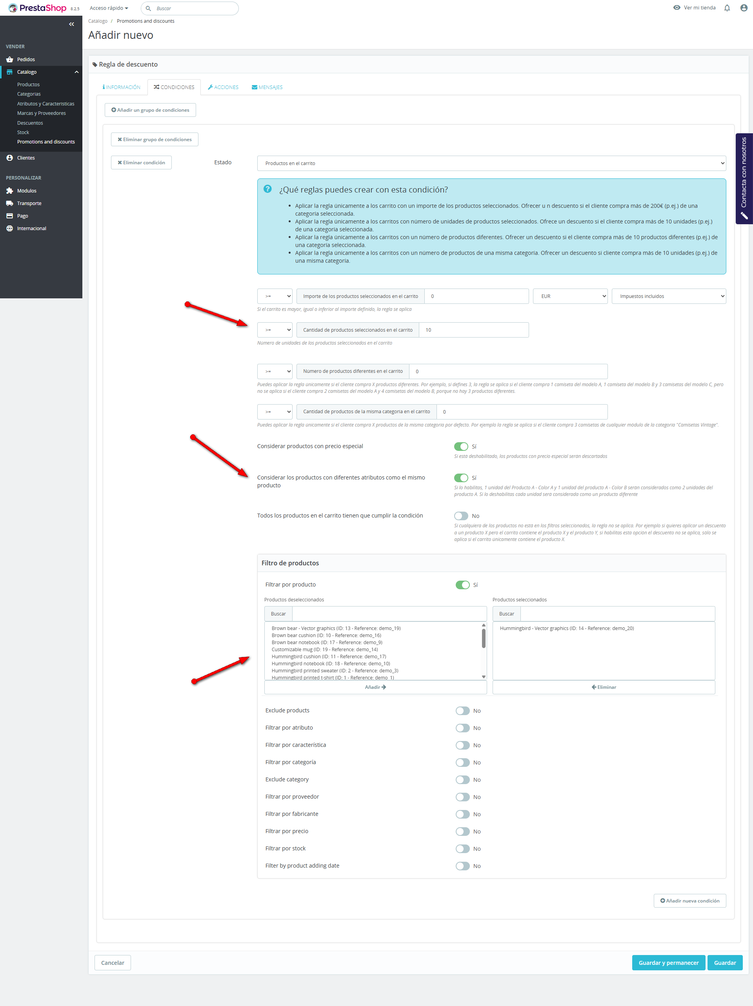Image resolution: width=753 pixels, height=1006 pixels.
Task: Click the Clientes person icon
Action: click(x=9, y=158)
